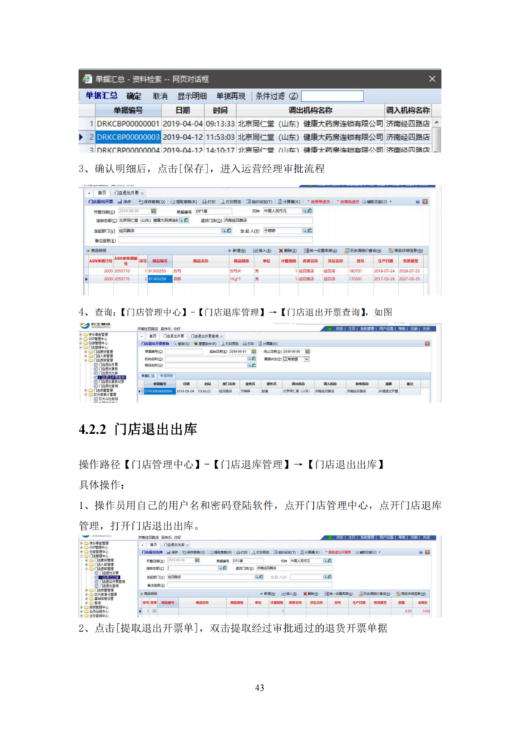The height and width of the screenshot is (736, 520).
Task: Select highlighted product cell 91303258
Action: coord(160,279)
